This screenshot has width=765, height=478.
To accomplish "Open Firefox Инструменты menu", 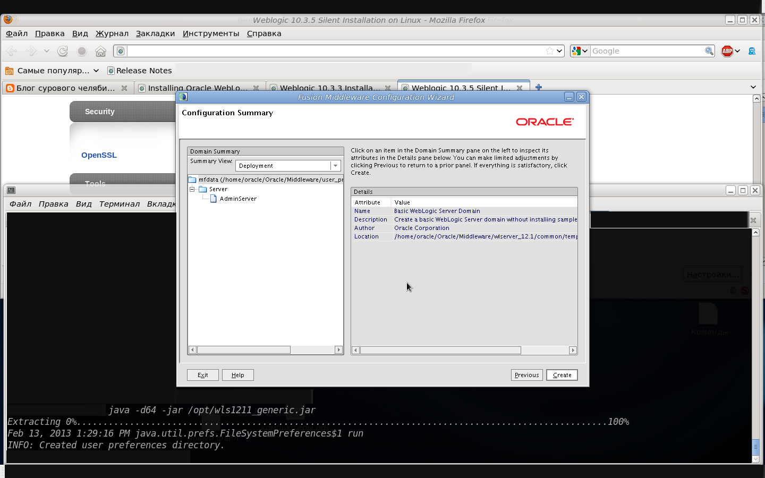I will click(x=211, y=33).
